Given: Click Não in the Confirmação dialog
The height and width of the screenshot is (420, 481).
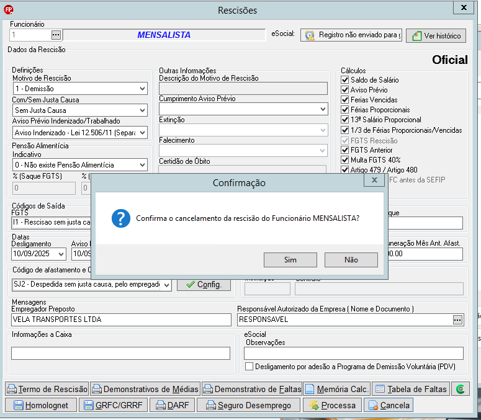Looking at the screenshot, I should click(x=351, y=260).
